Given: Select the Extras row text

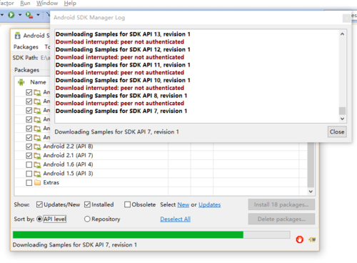Looking at the screenshot, I should coord(51,182).
